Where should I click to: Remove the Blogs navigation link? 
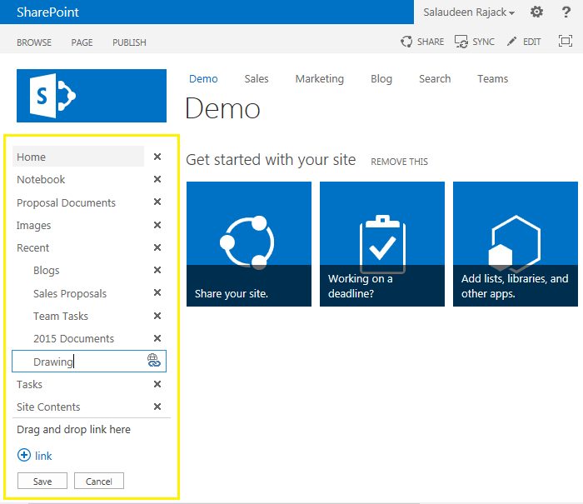coord(157,270)
